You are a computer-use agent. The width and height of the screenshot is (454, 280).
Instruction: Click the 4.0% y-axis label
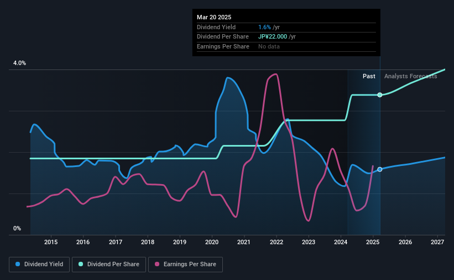coord(19,63)
